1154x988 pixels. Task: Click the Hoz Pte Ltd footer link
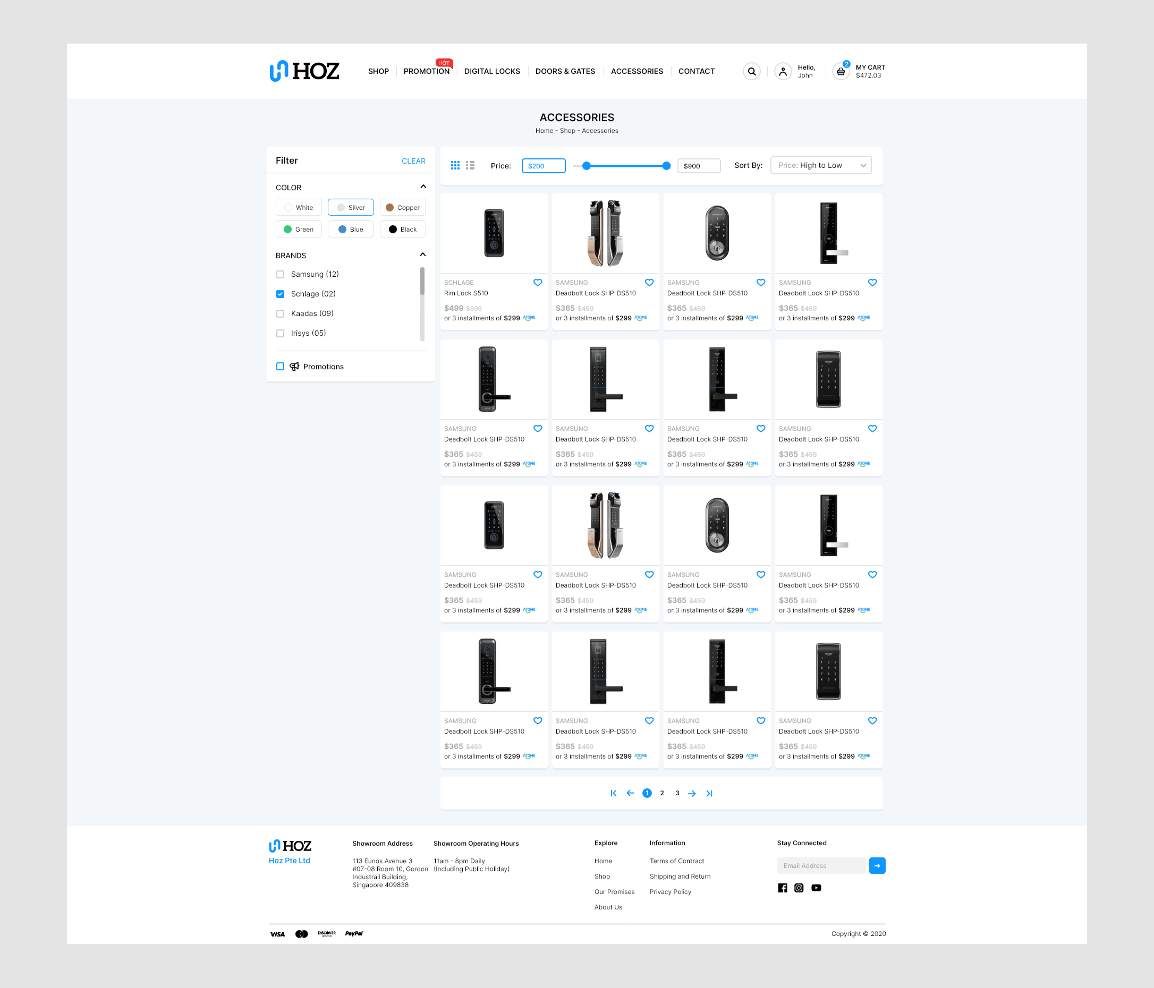(290, 861)
